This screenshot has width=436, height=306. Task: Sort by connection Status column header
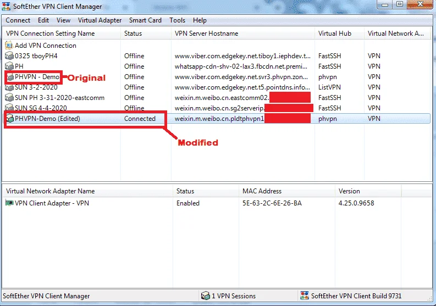[x=146, y=34]
